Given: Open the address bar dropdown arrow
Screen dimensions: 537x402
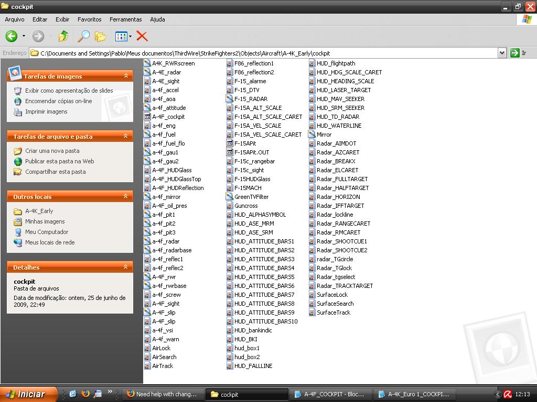Looking at the screenshot, I should pos(502,53).
